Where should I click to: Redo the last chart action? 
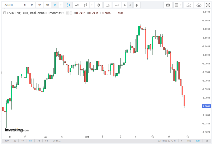point(130,5)
